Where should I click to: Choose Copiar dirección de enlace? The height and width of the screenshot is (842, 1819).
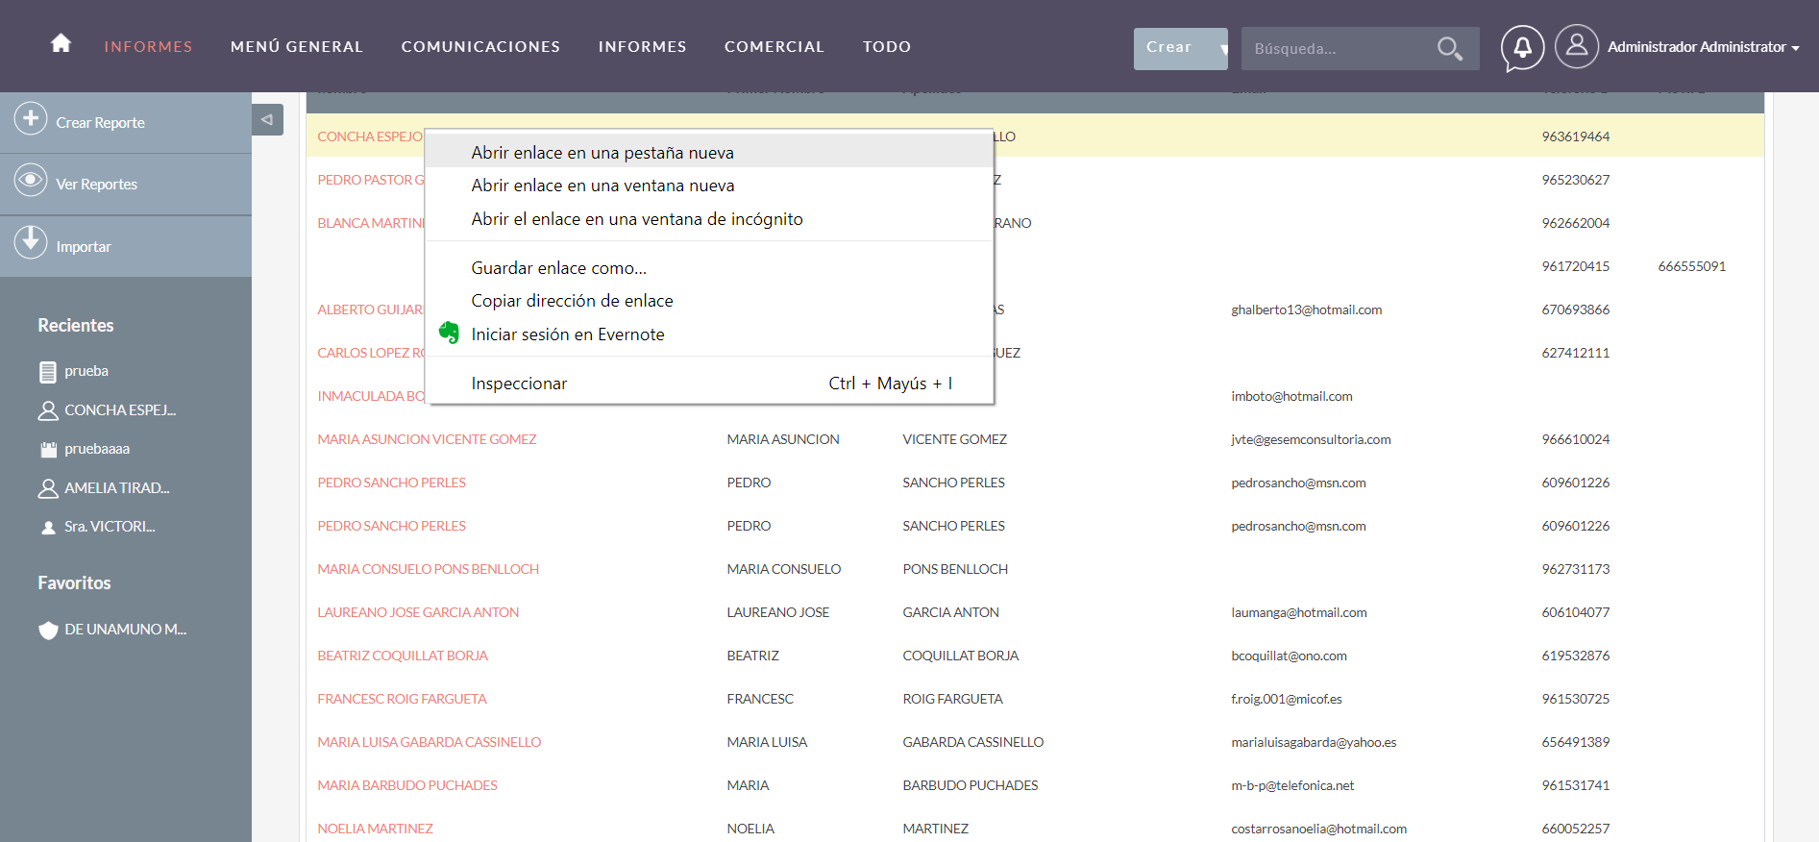(708, 300)
